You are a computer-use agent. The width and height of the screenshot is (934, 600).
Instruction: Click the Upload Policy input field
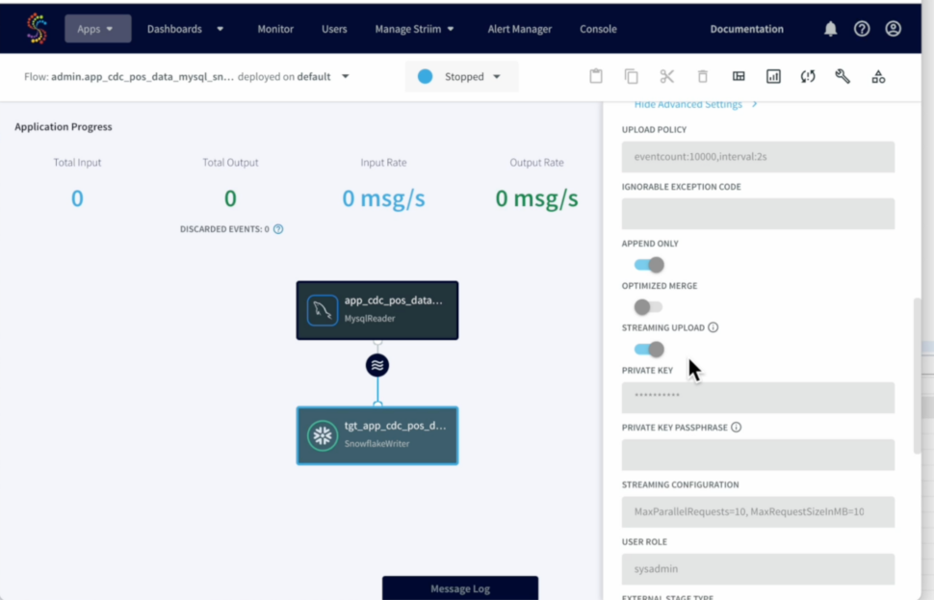click(758, 157)
